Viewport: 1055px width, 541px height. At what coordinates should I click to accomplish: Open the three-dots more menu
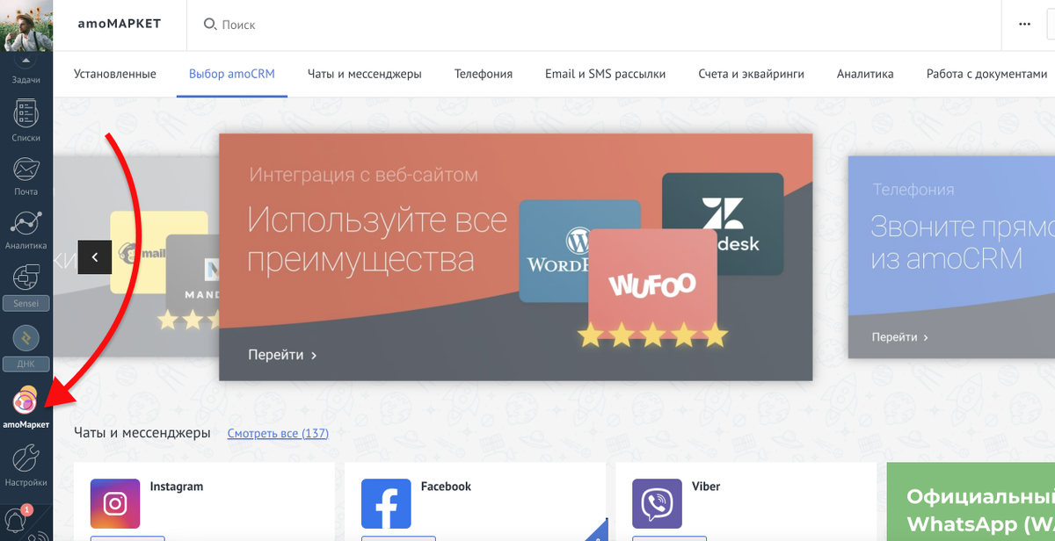[1024, 25]
